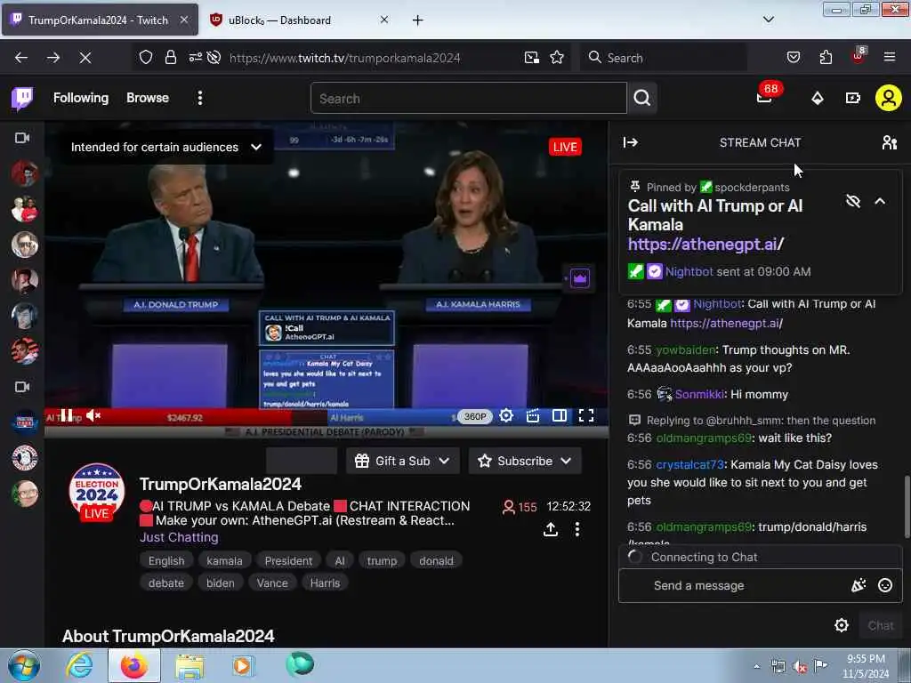Hide the pinned chat message

852,202
